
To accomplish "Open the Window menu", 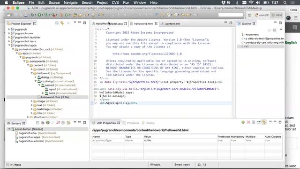I will [140, 2].
